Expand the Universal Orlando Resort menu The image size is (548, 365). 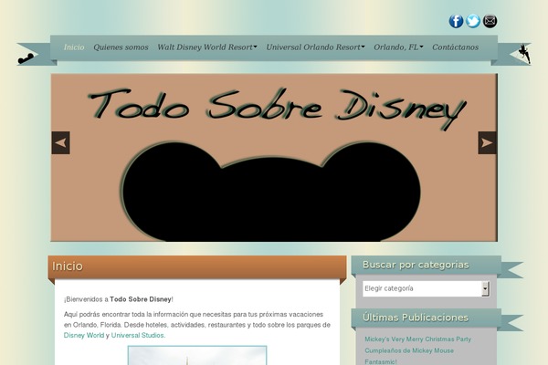pyautogui.click(x=315, y=47)
